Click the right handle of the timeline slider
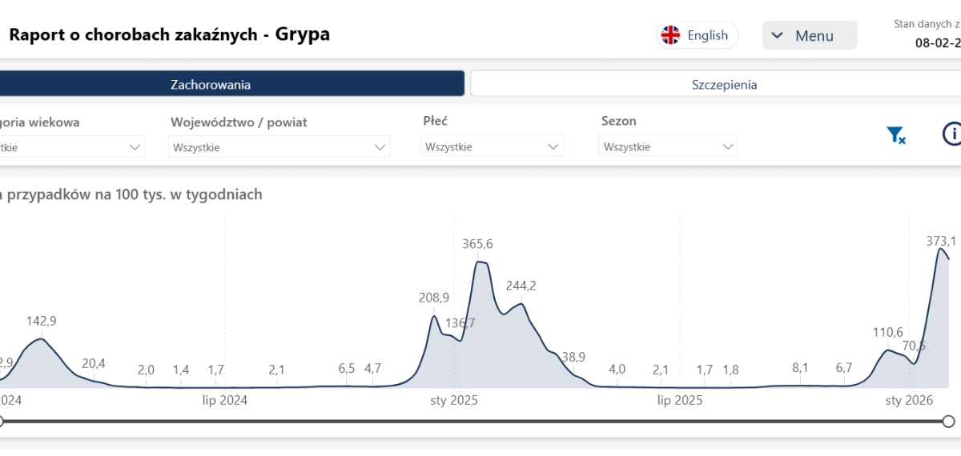The image size is (961, 456). 949,421
